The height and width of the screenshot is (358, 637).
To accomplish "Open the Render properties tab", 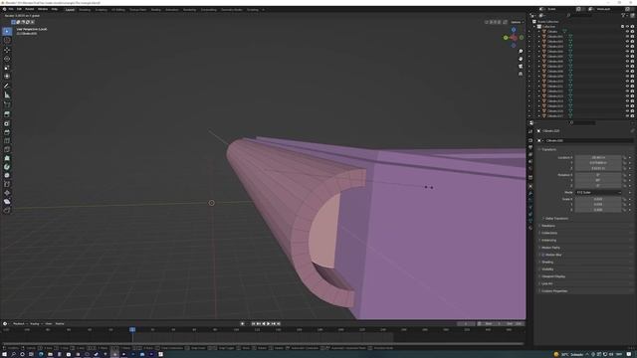I will pos(531,140).
